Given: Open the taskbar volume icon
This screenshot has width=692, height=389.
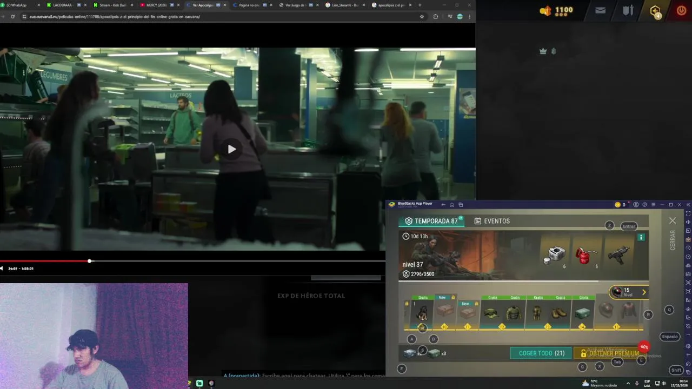Looking at the screenshot, I should pyautogui.click(x=663, y=383).
